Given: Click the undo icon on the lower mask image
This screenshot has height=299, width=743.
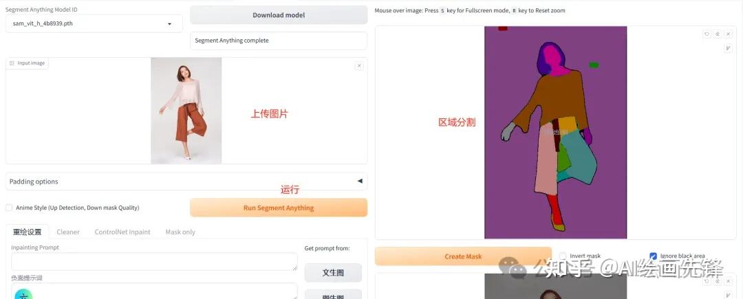Looking at the screenshot, I should click(x=707, y=281).
